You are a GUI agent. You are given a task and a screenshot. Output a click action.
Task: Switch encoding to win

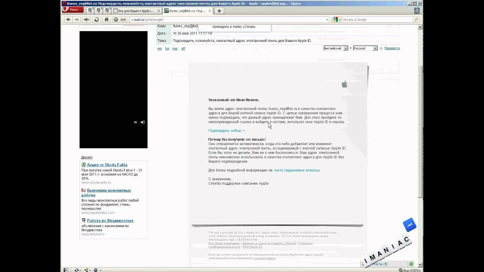(x=160, y=48)
